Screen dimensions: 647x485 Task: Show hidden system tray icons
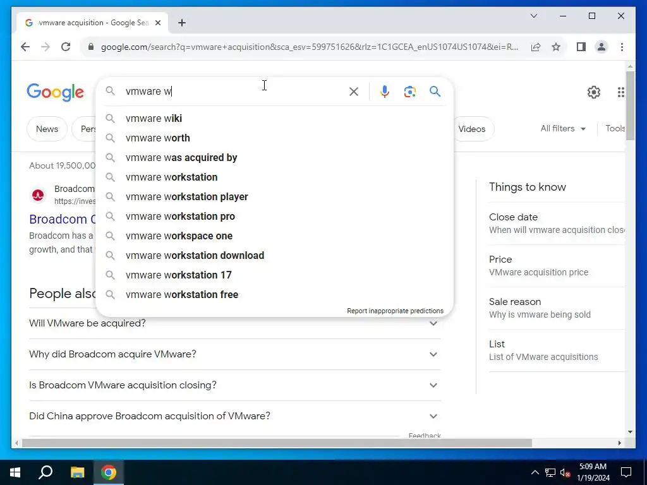coord(535,472)
